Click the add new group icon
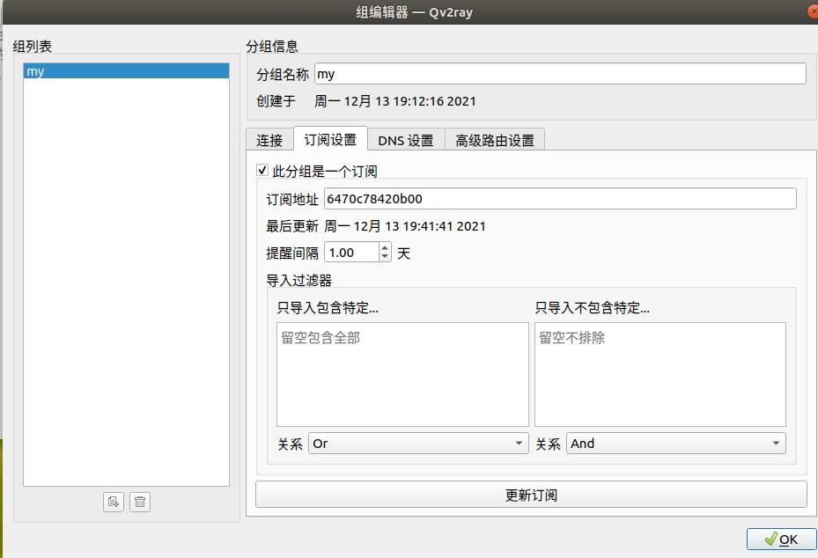The height and width of the screenshot is (558, 818). coord(114,503)
